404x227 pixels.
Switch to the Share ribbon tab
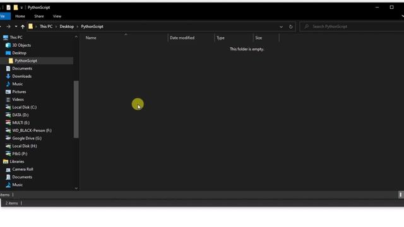[39, 16]
